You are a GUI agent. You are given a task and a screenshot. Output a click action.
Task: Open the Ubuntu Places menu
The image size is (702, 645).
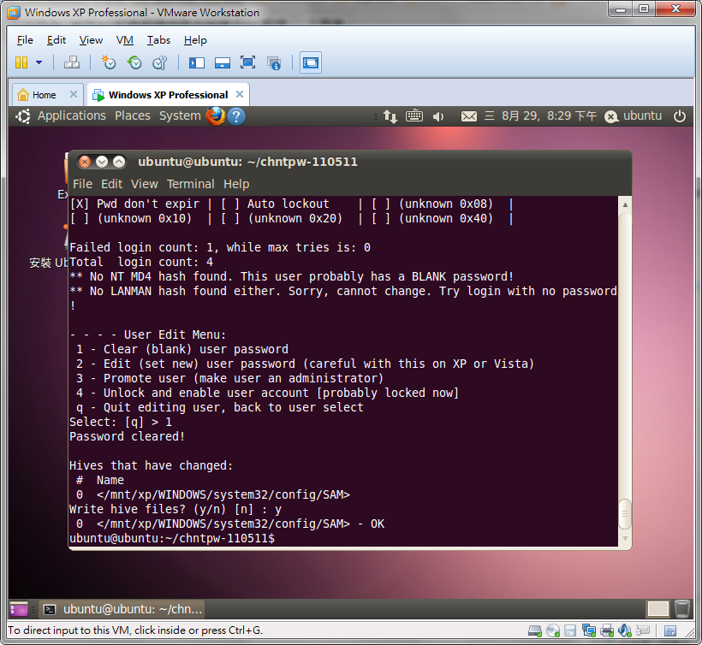(133, 115)
